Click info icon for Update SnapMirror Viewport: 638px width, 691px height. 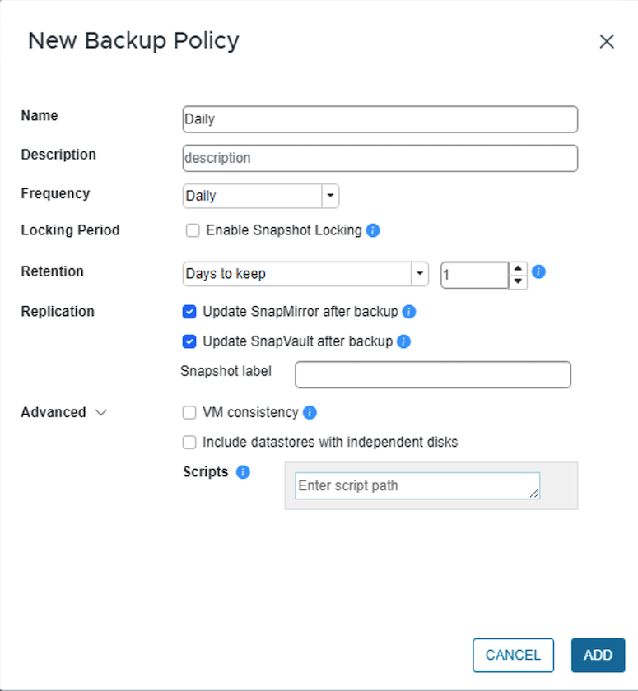[409, 312]
